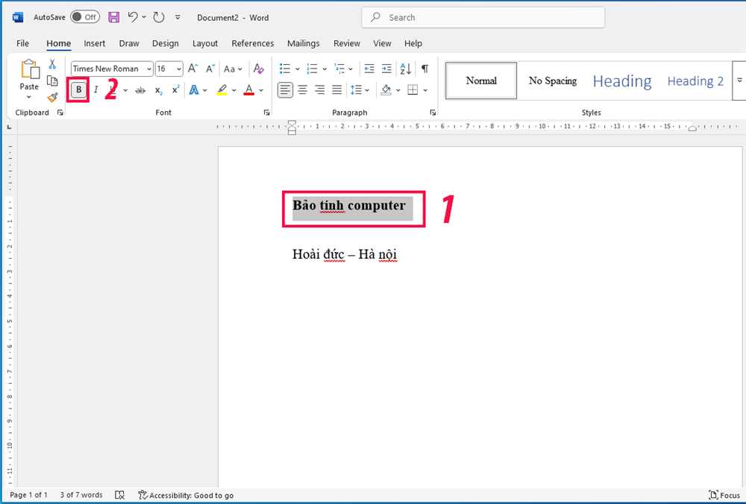This screenshot has height=504, width=746.
Task: Switch to the Design tab
Action: 166,43
